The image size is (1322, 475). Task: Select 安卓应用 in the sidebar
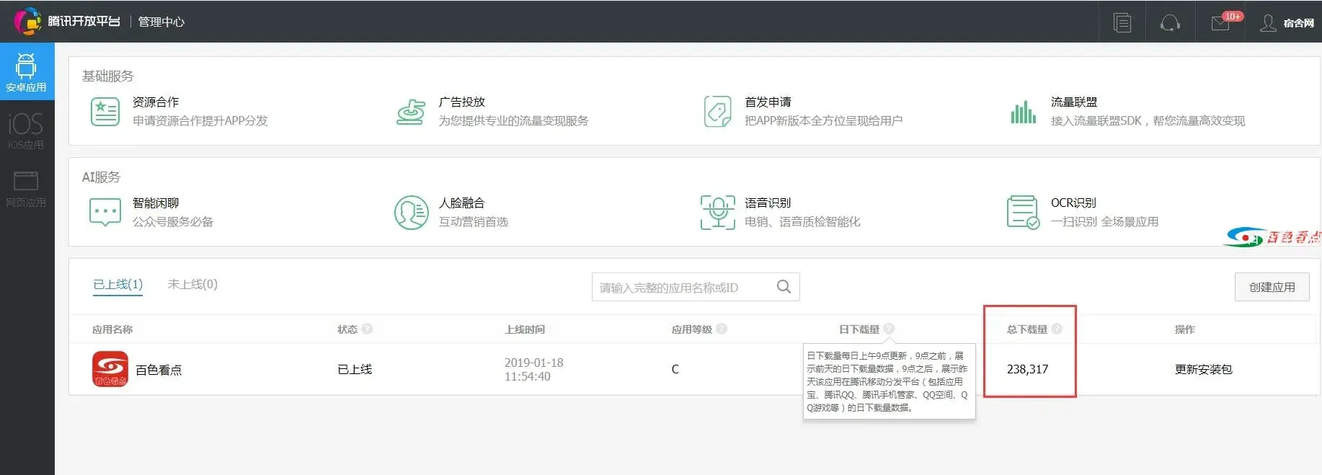[27, 71]
